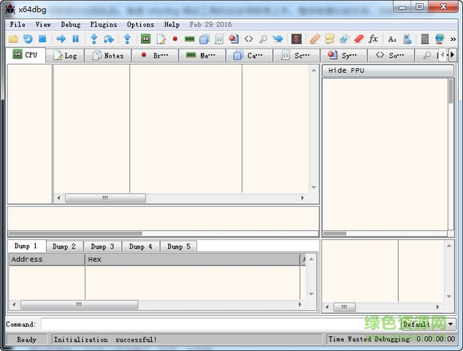Click the registers panel vertical scrollbar thumb
Image resolution: width=463 pixels, height=351 pixels.
click(451, 91)
